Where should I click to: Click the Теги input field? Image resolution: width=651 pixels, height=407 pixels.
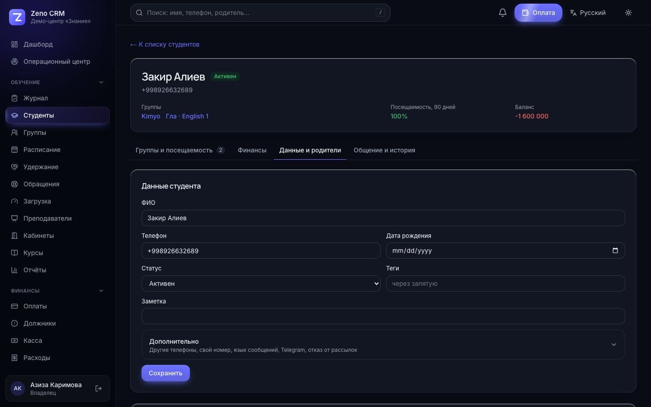click(505, 284)
